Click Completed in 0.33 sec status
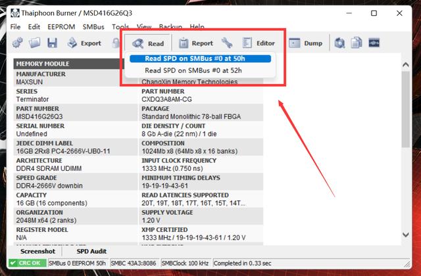 pyautogui.click(x=242, y=263)
